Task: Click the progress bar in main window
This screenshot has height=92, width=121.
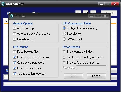Action: click(x=60, y=84)
